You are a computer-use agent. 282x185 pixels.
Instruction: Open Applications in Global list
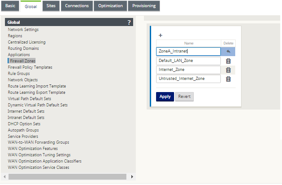coord(19,55)
